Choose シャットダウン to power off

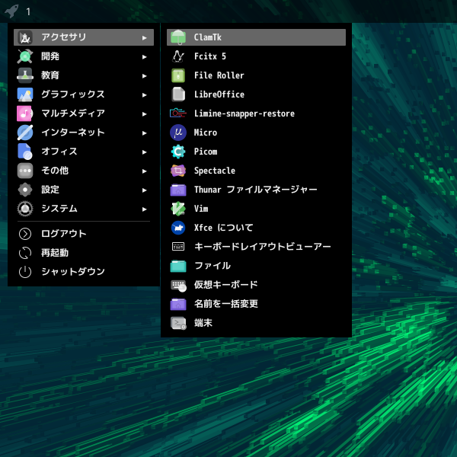(x=73, y=272)
